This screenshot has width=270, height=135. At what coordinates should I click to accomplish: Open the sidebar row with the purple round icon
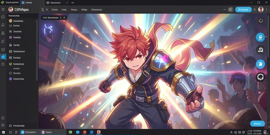(22, 79)
